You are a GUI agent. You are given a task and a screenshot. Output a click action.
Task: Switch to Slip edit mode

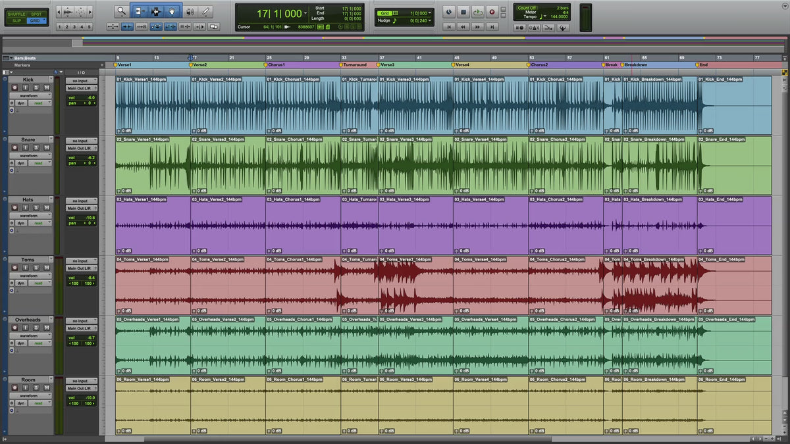[x=16, y=21]
